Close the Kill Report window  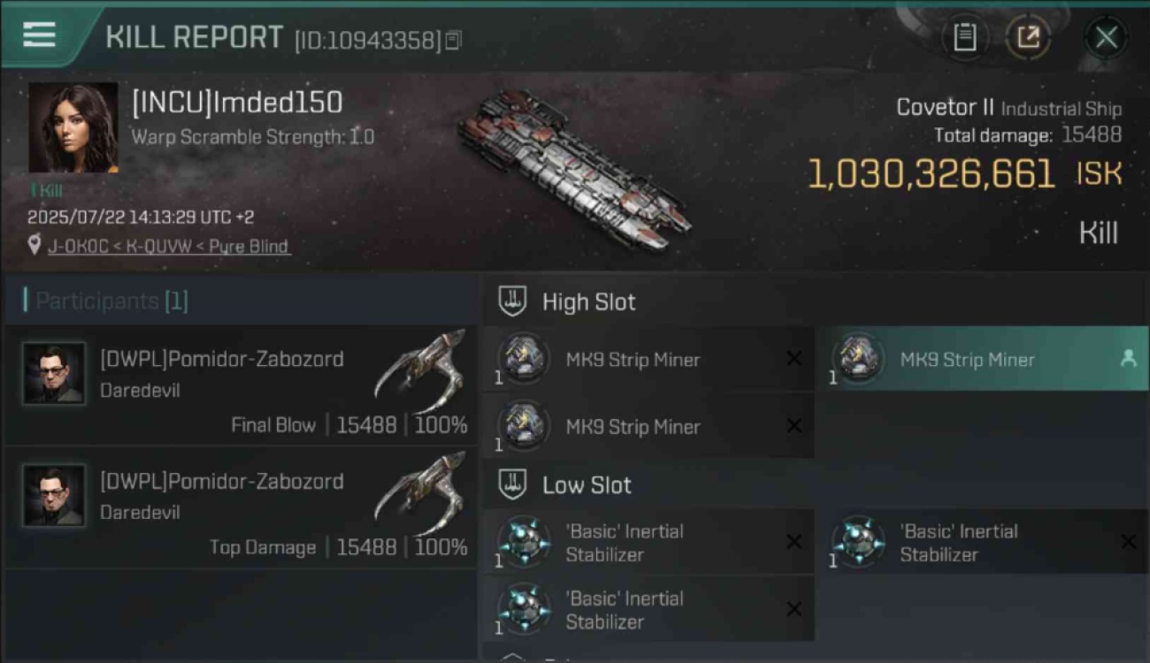1106,37
